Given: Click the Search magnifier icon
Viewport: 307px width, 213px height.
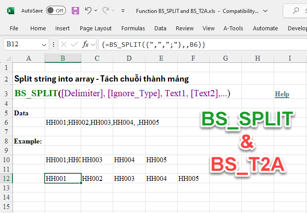Looking at the screenshot, I should pyautogui.click(x=296, y=11).
